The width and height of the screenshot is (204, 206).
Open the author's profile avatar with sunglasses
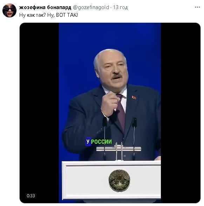9,10
